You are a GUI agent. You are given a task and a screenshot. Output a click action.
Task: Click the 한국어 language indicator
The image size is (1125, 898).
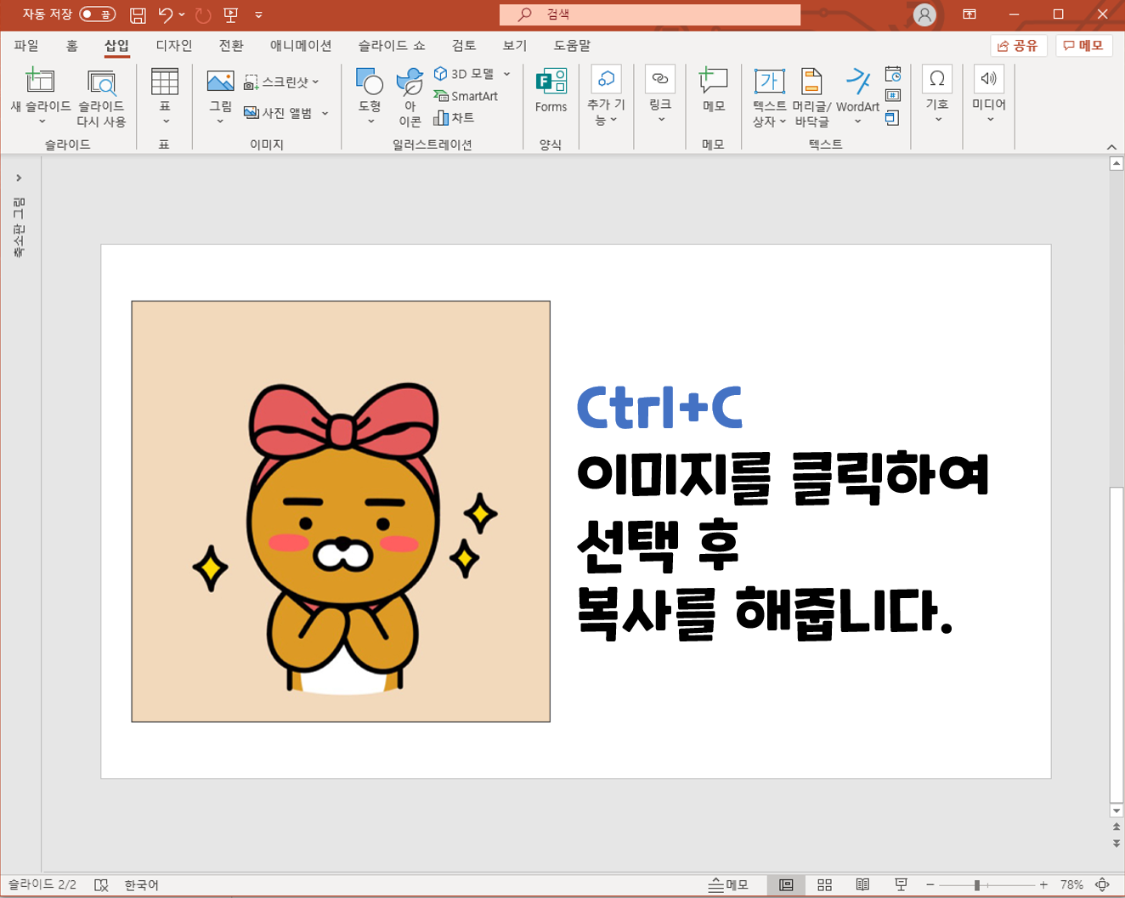141,885
